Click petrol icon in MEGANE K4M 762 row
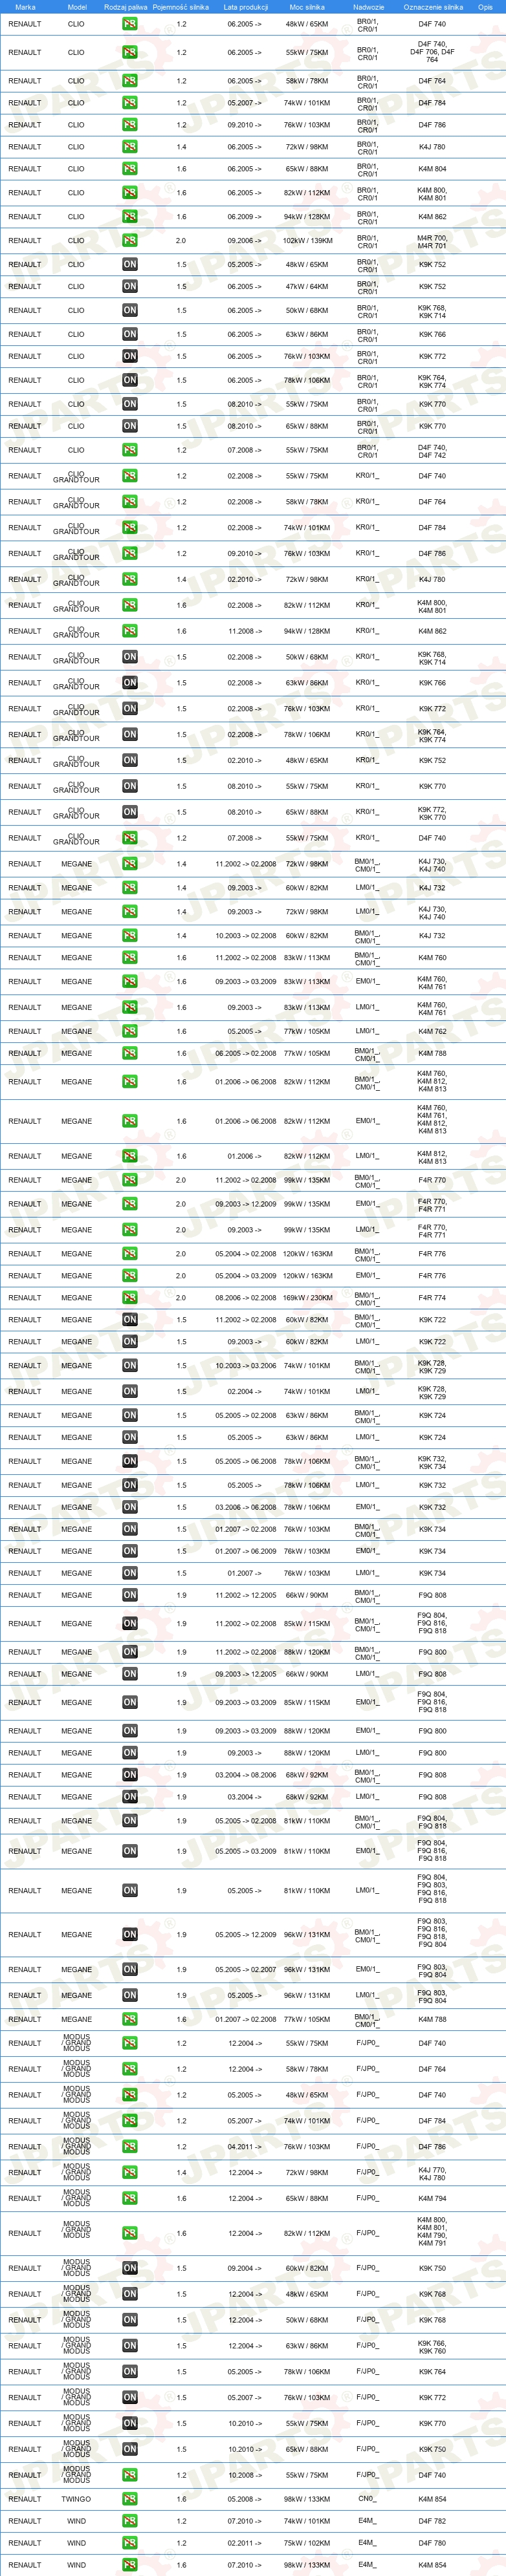The width and height of the screenshot is (506, 2576). click(x=130, y=1031)
